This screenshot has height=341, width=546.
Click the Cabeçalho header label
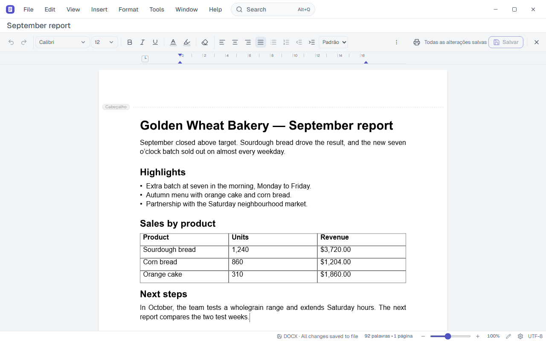[116, 107]
